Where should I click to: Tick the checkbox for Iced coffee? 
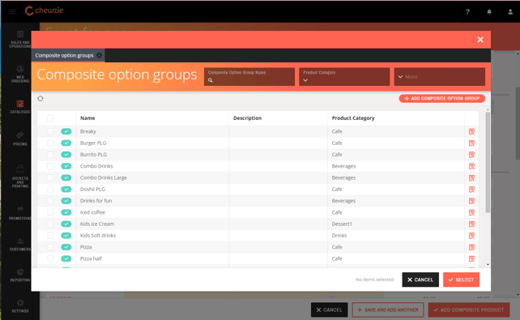[50, 212]
